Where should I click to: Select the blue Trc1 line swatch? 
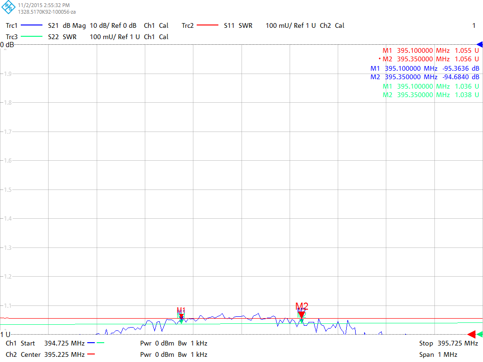(x=32, y=25)
